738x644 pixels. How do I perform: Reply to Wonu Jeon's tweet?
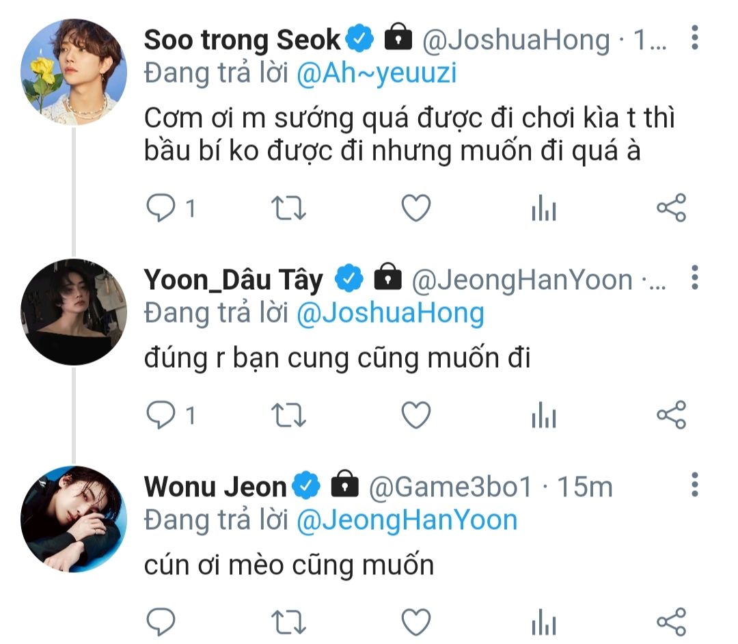tap(161, 622)
